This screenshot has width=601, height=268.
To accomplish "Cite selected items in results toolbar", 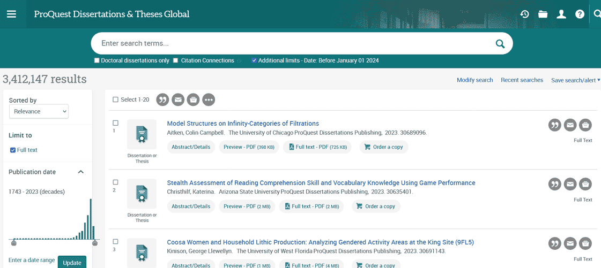I will 162,100.
